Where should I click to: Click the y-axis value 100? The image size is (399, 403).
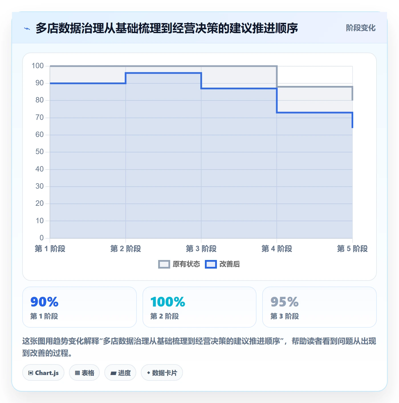38,66
